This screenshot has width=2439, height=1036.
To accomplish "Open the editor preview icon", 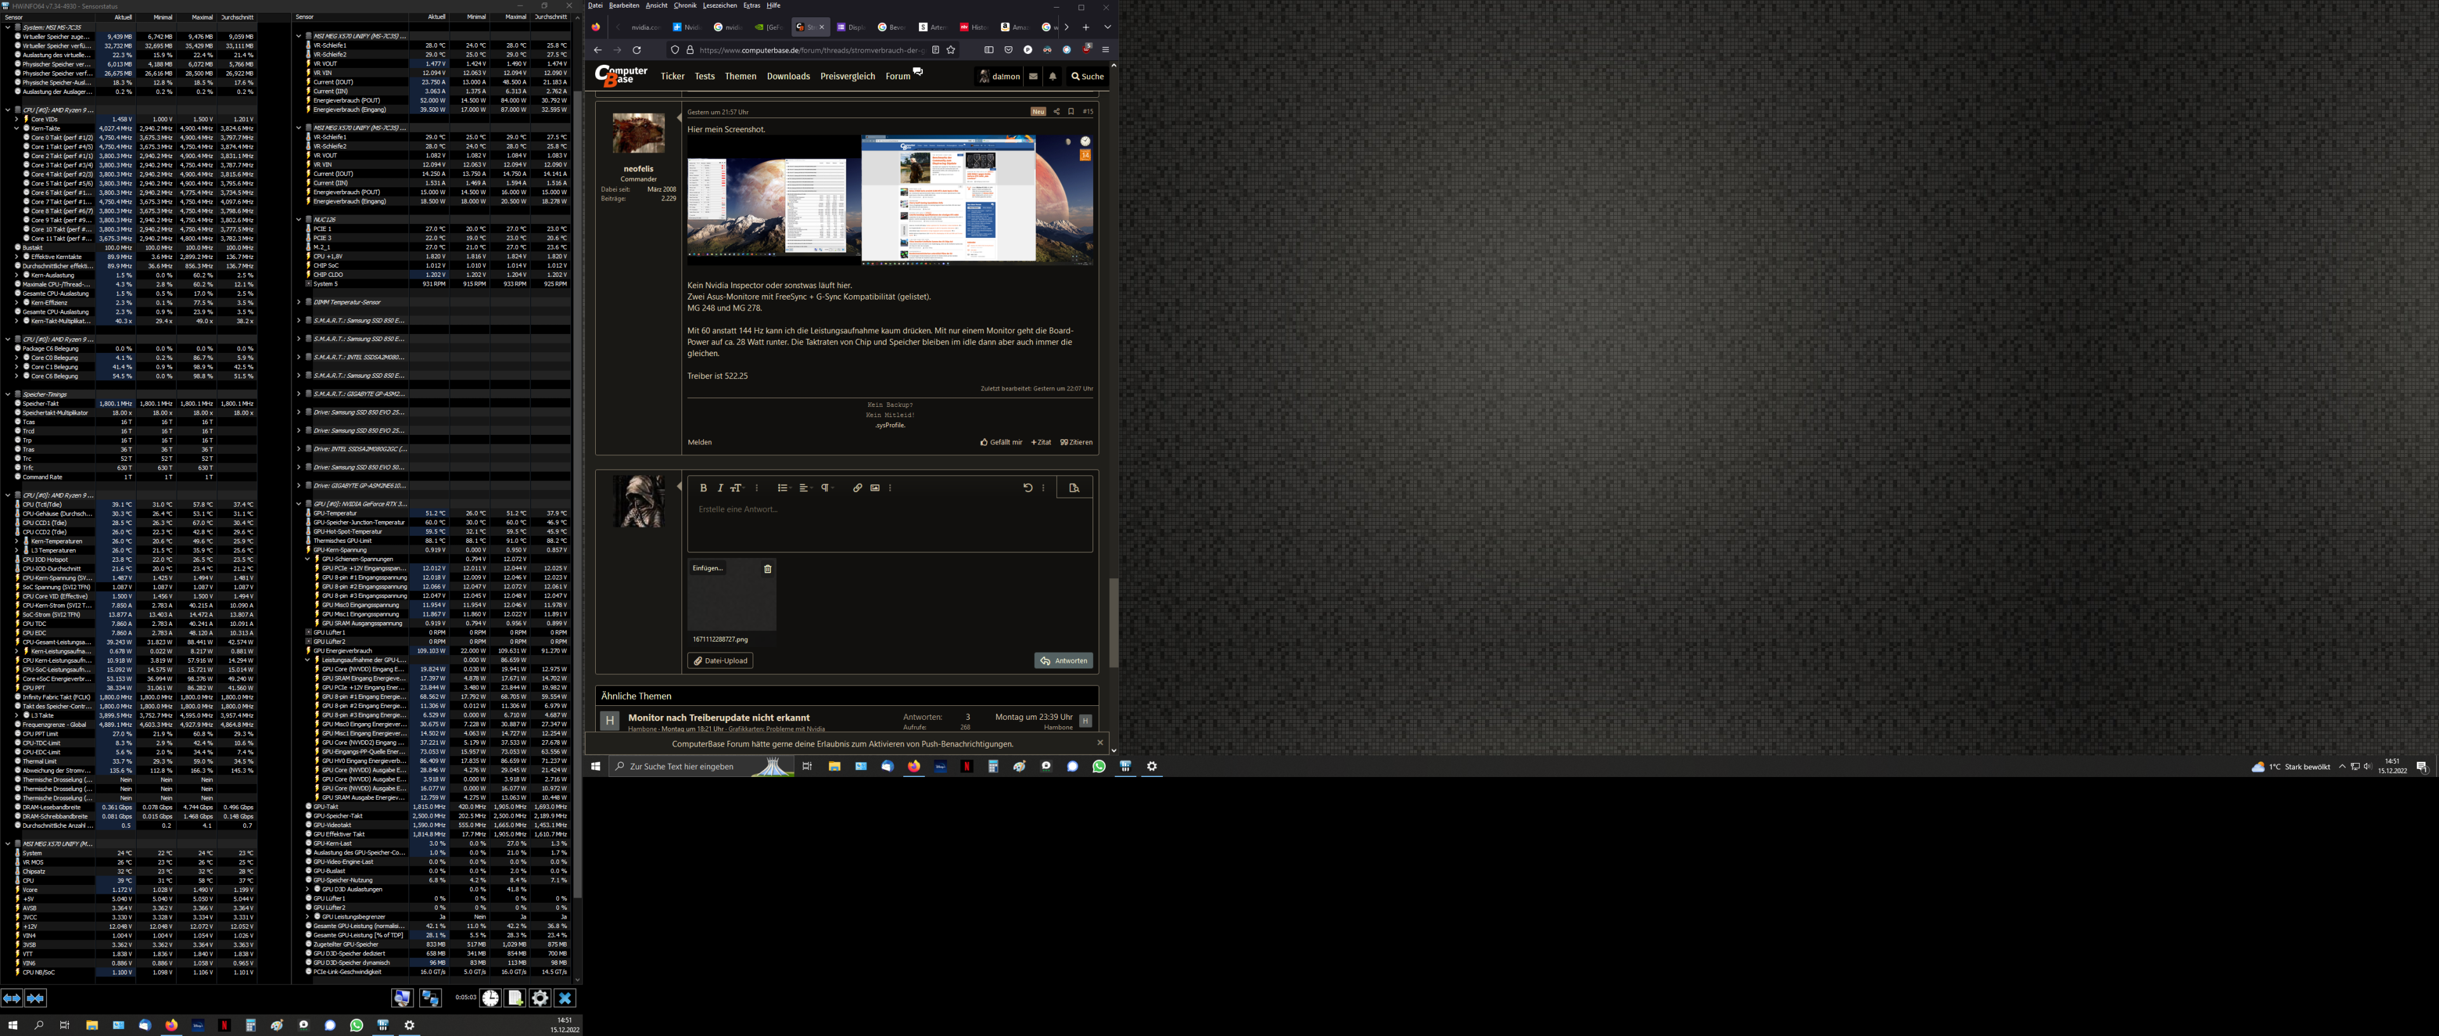I will point(1073,488).
